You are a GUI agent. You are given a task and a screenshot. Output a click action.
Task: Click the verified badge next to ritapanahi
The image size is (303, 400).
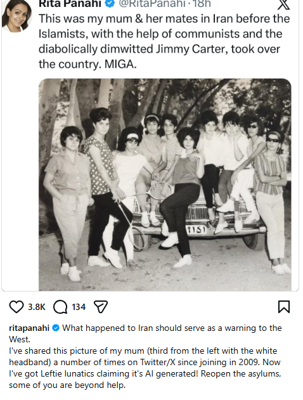56,328
